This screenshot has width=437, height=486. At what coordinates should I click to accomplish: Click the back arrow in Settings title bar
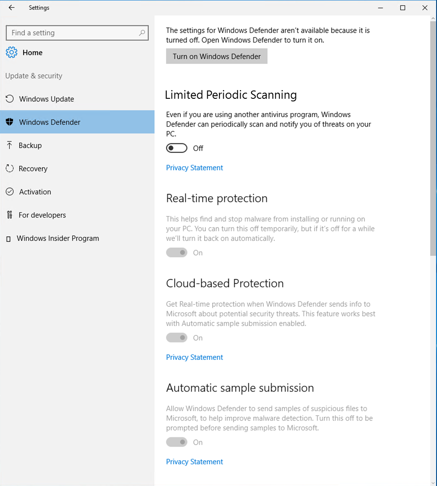(11, 7)
